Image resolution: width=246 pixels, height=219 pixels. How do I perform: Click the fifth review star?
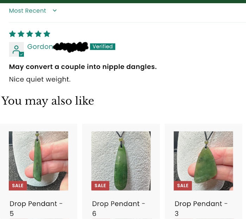[47, 34]
